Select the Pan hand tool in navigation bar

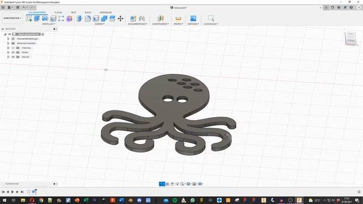(172, 184)
